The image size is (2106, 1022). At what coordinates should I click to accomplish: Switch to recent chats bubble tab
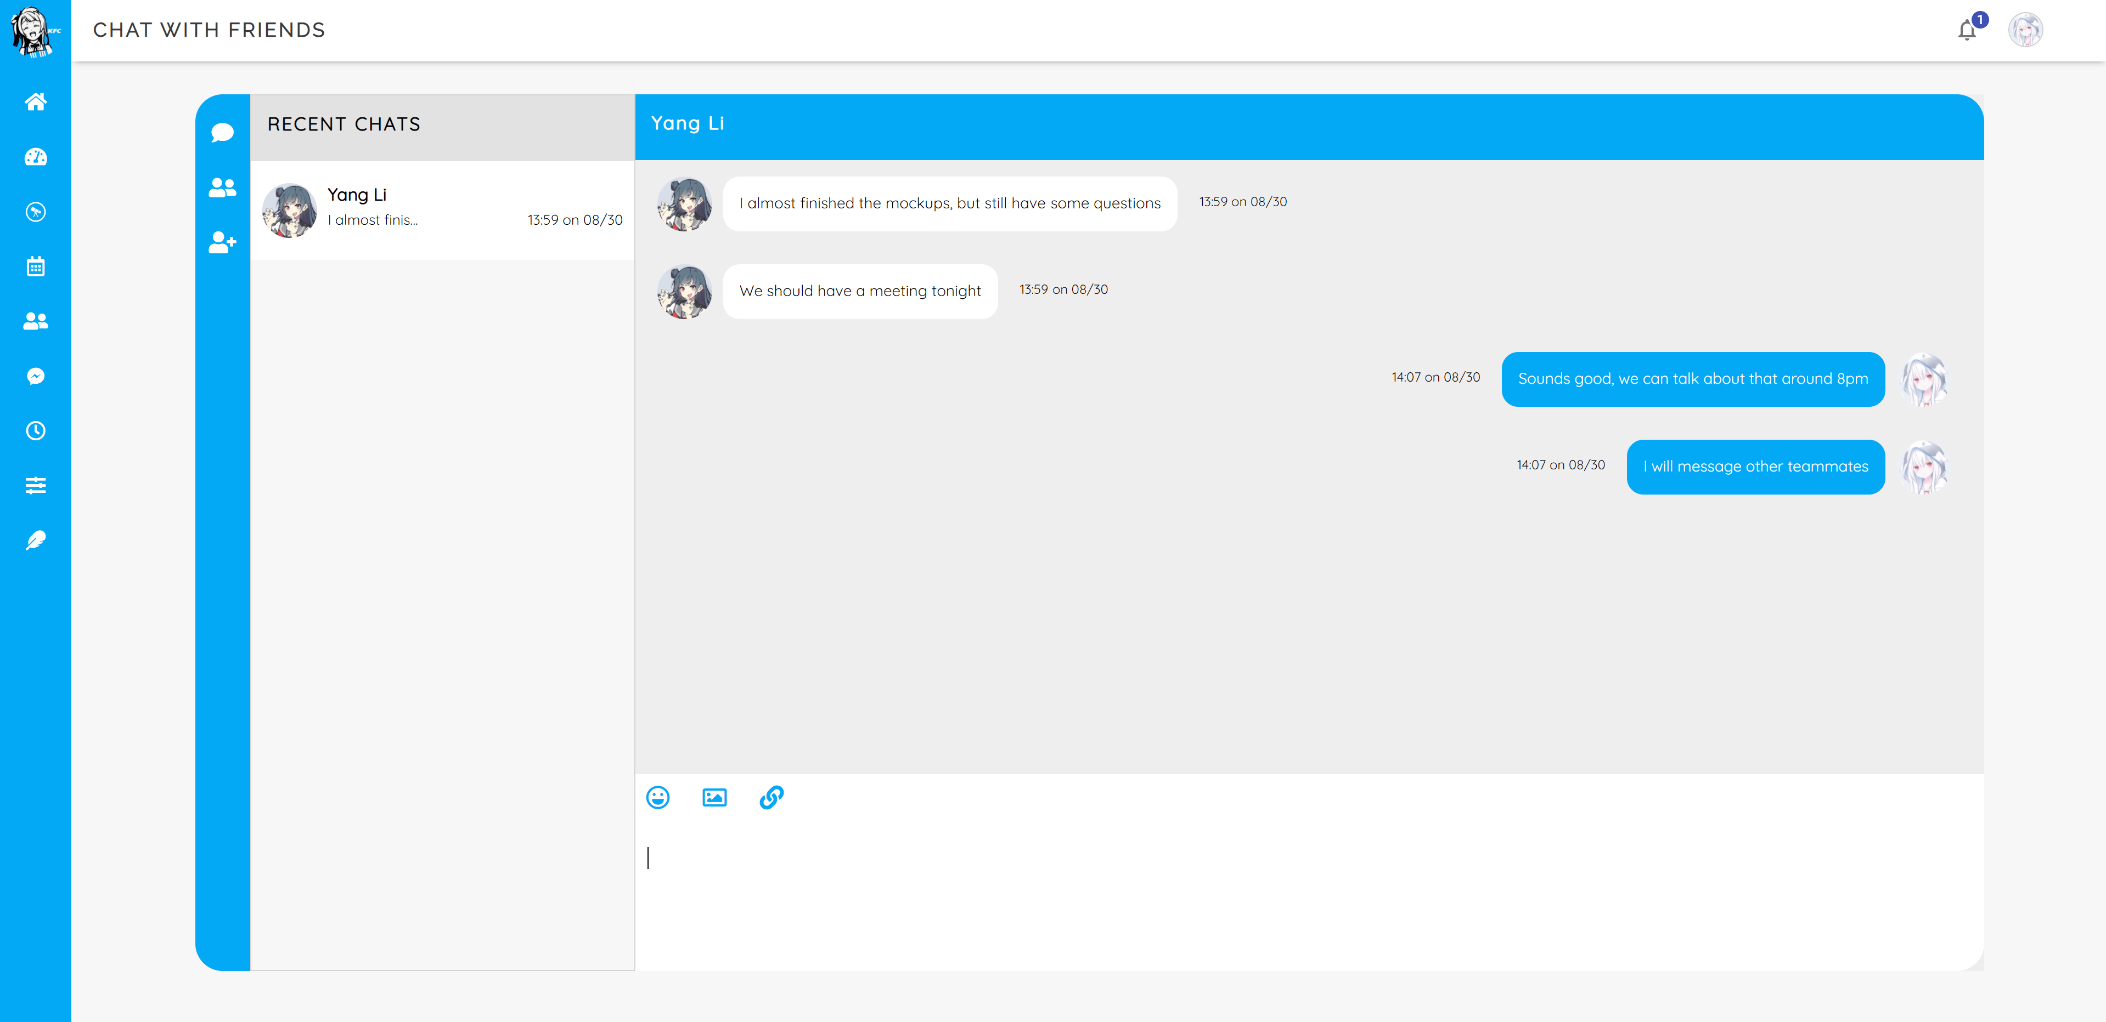tap(222, 132)
